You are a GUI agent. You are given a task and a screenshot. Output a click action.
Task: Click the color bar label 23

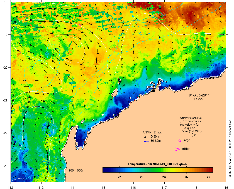point(142,177)
